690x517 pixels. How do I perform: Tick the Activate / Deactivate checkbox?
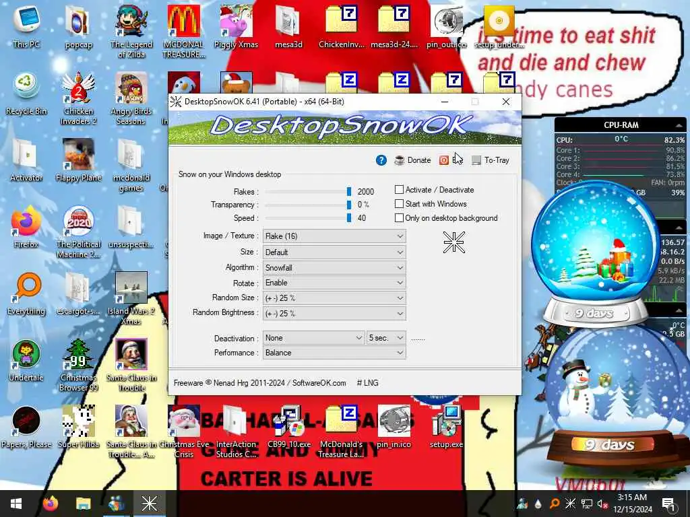(399, 189)
